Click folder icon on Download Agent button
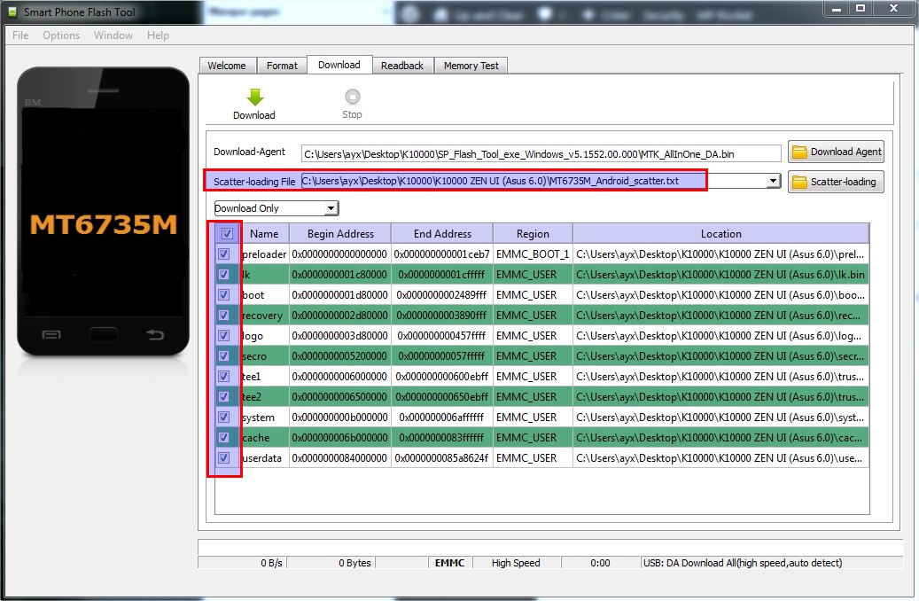 (x=798, y=152)
